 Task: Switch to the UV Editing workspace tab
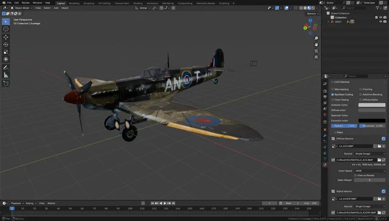[x=104, y=3]
